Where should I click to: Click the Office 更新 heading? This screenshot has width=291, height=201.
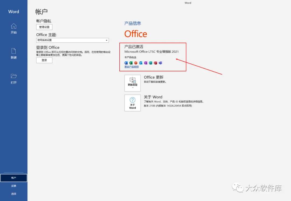154,77
